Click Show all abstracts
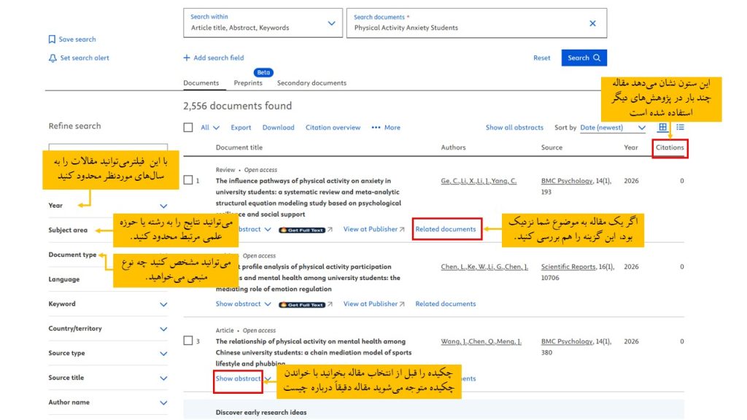This screenshot has width=747, height=420. 514,128
